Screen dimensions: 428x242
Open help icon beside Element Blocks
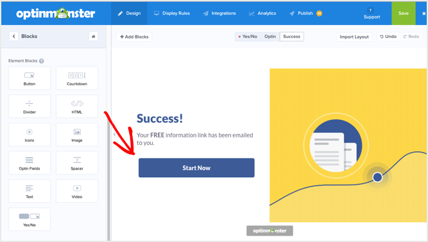click(x=42, y=61)
